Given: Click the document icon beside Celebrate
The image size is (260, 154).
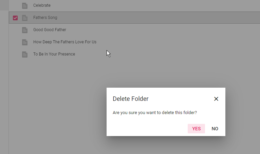Looking at the screenshot, I should point(25,6).
